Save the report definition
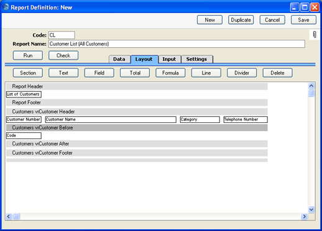The width and height of the screenshot is (322, 231). pyautogui.click(x=303, y=20)
